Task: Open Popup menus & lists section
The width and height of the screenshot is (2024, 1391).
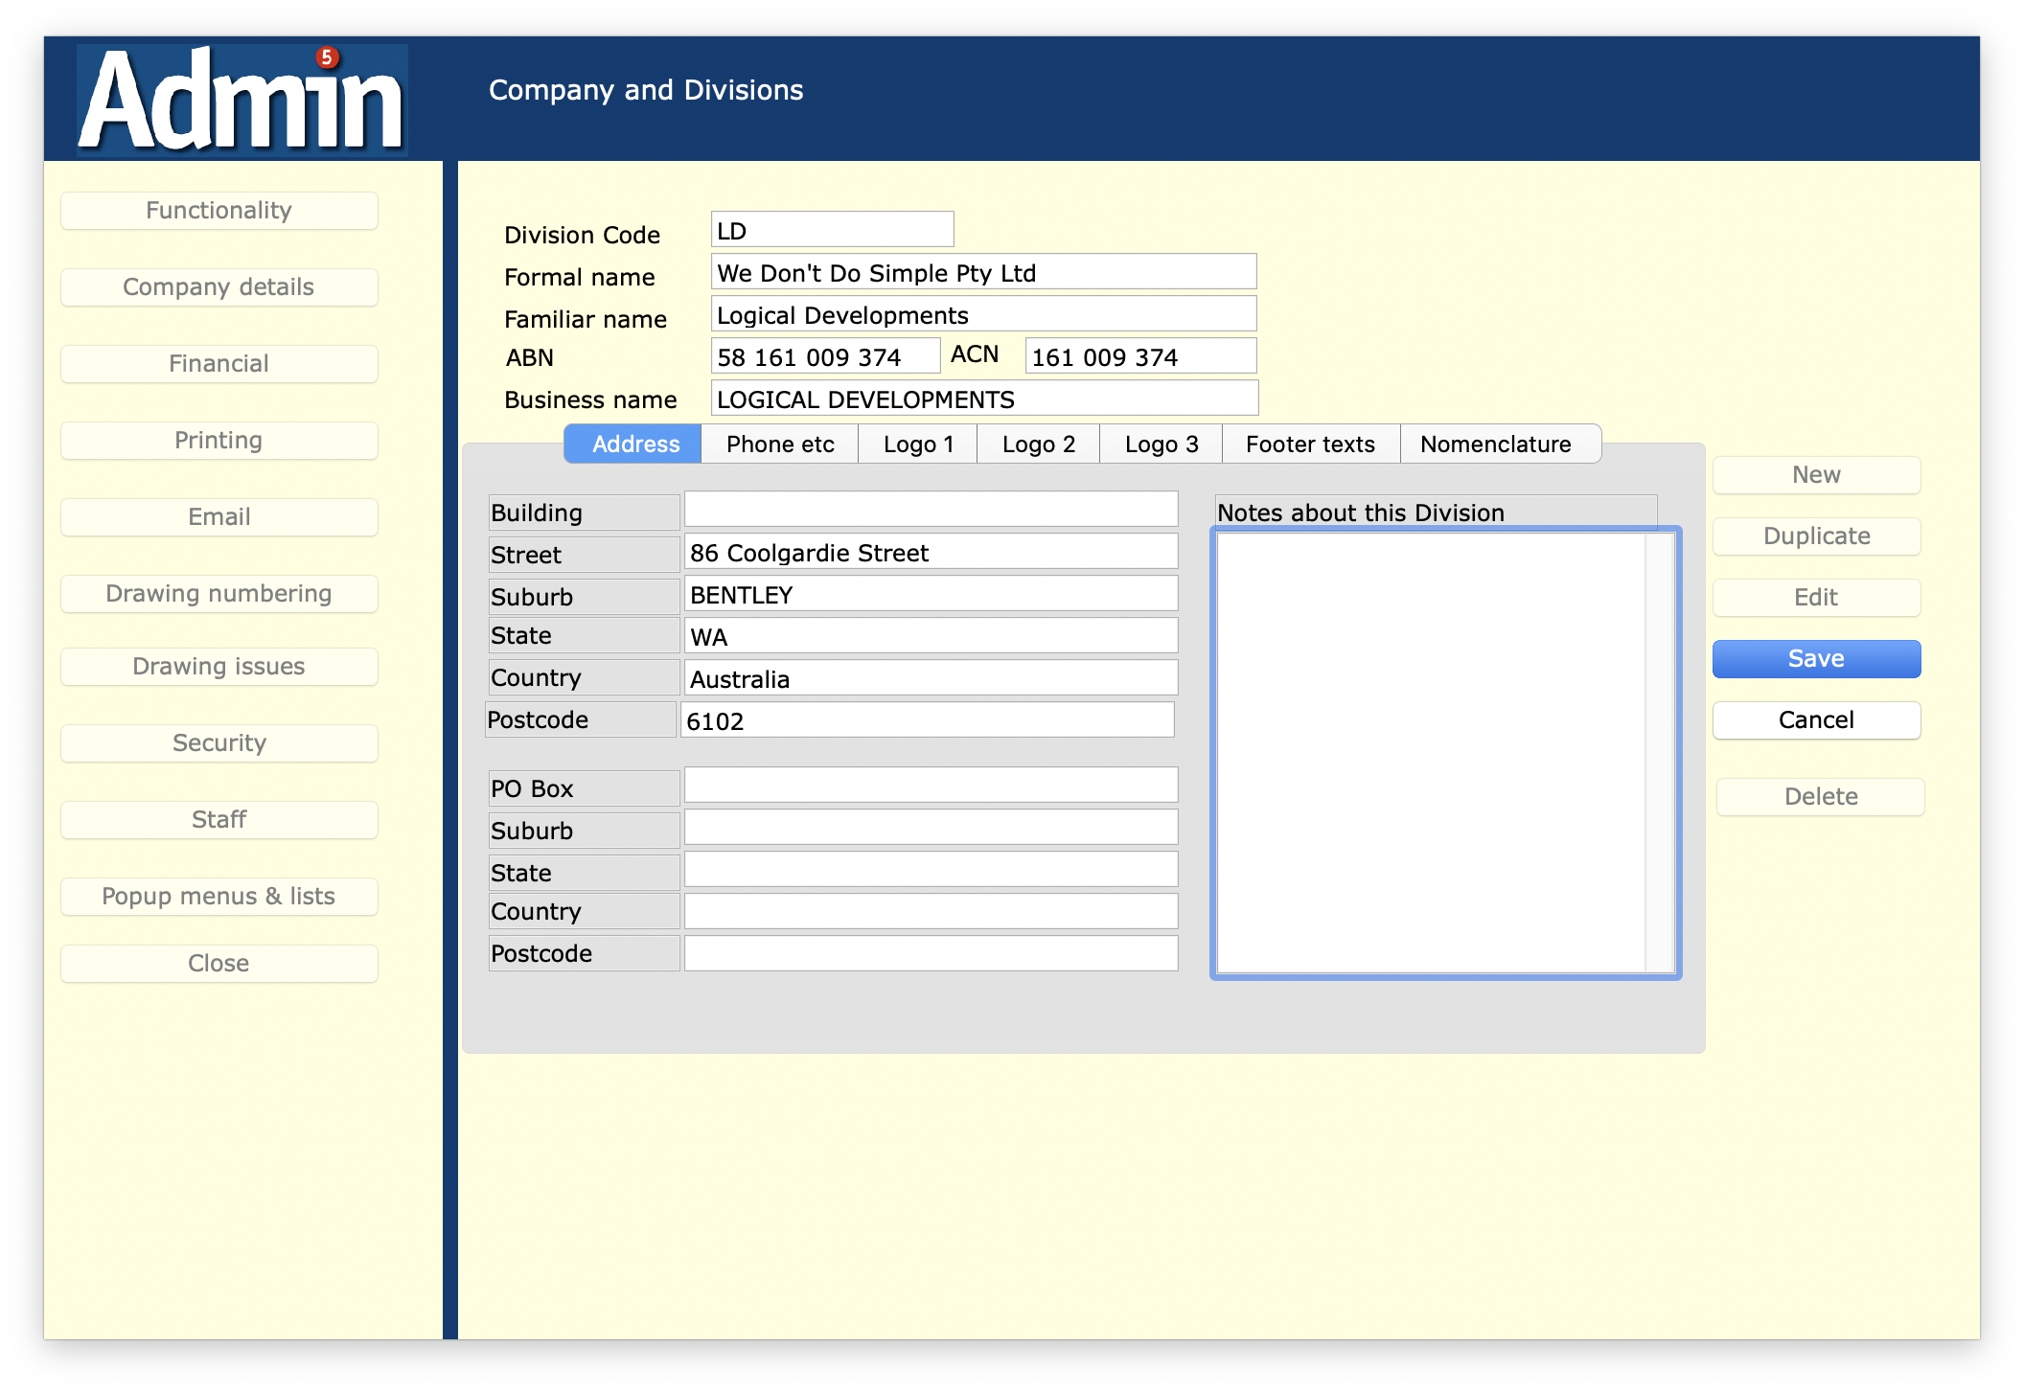Action: pyautogui.click(x=218, y=897)
